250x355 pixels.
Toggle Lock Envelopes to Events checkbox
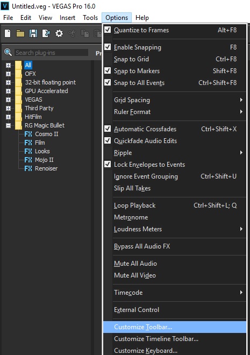pyautogui.click(x=108, y=165)
